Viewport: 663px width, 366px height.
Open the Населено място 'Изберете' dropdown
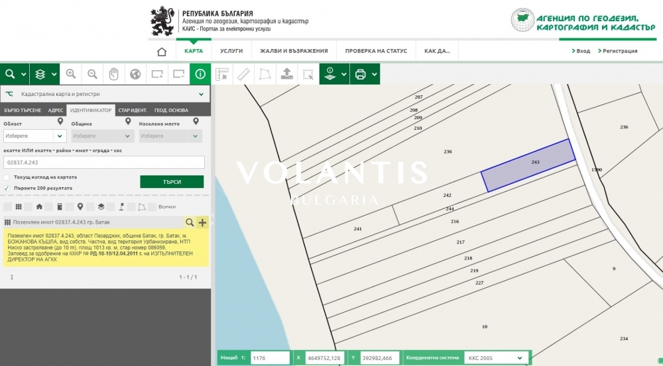click(170, 136)
